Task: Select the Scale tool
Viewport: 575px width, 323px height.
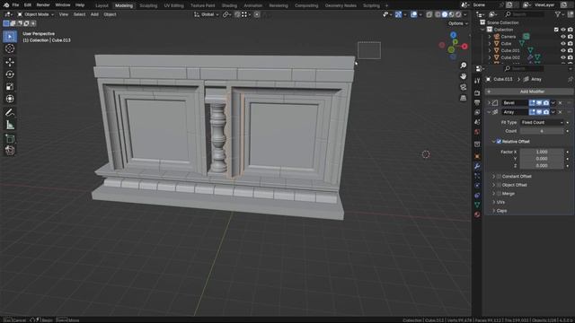Action: coord(10,87)
